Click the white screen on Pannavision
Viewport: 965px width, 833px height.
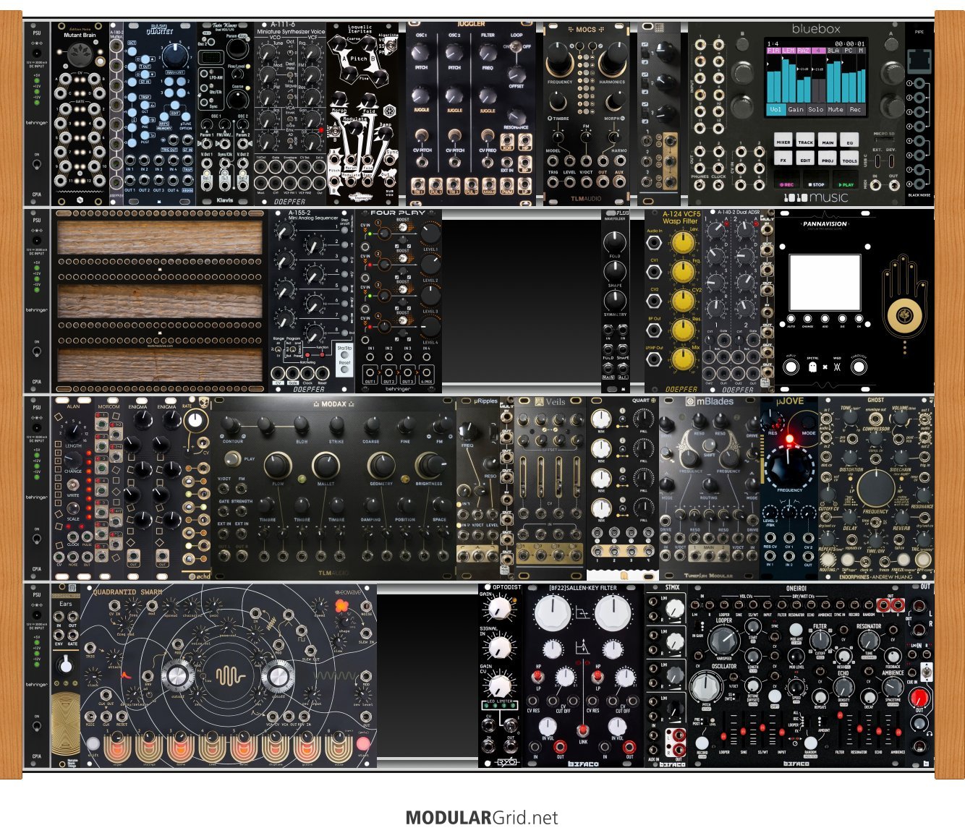coord(825,282)
